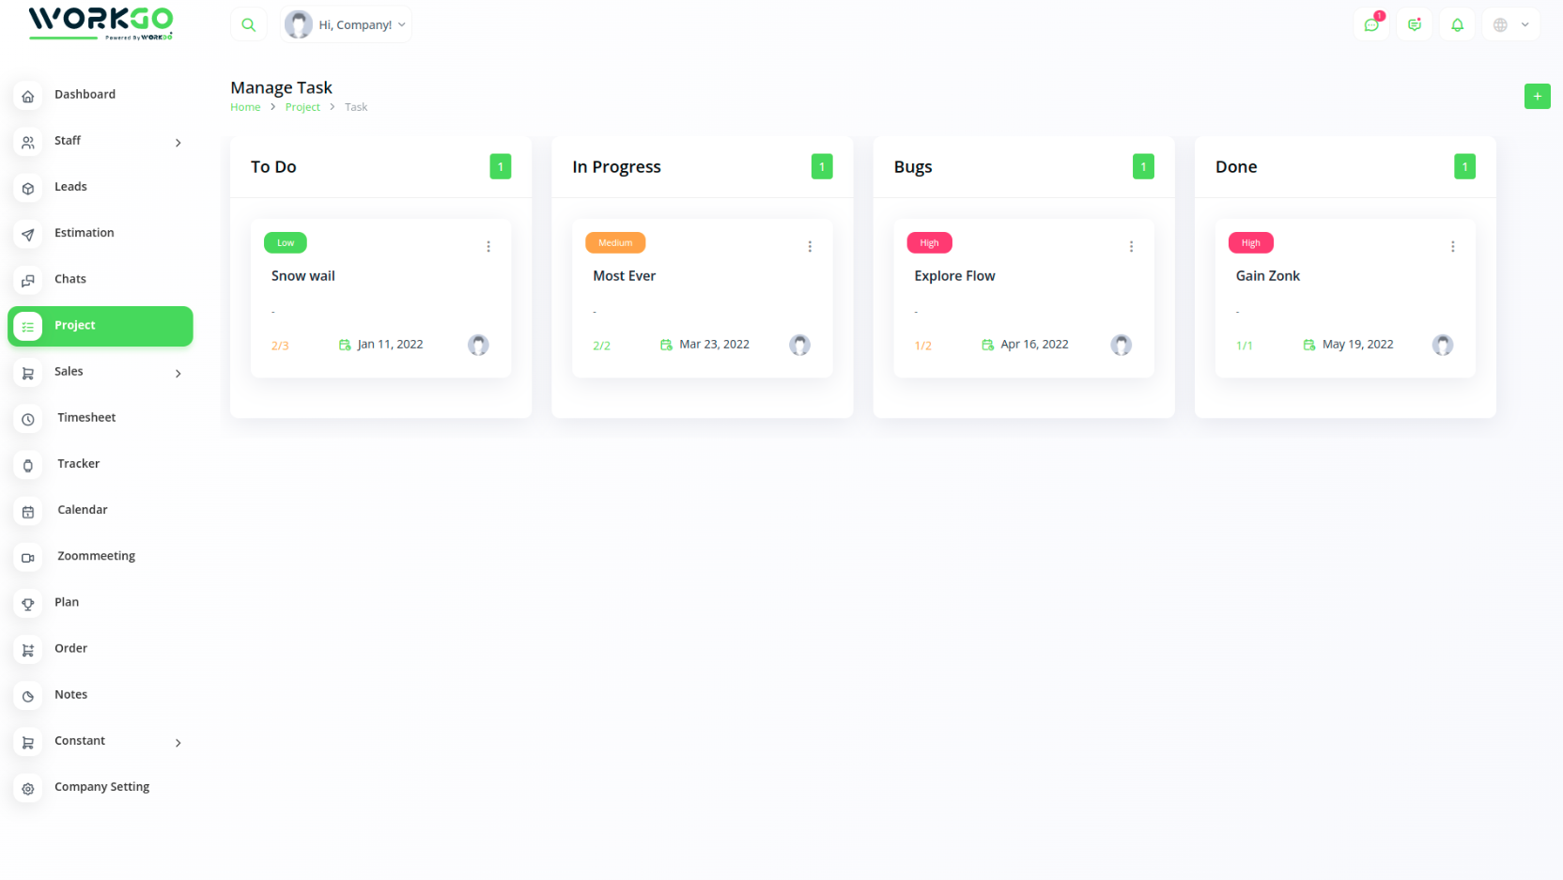
Task: Open the language globe dropdown
Action: click(x=1510, y=25)
